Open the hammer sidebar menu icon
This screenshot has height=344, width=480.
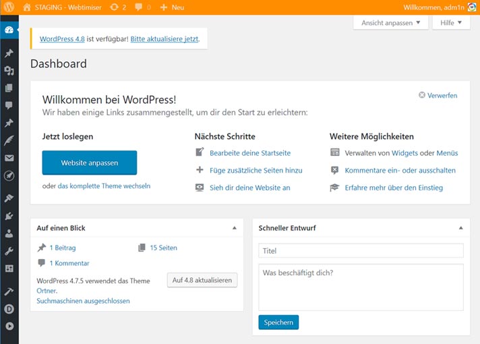9,291
